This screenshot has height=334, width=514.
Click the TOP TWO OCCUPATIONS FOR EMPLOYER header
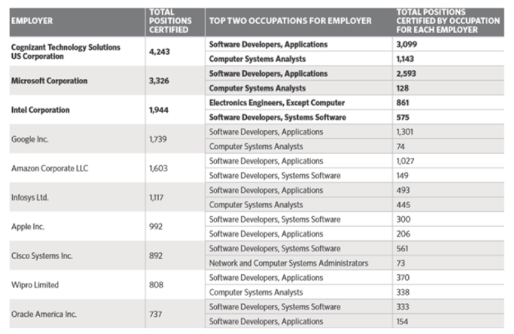[x=298, y=22]
